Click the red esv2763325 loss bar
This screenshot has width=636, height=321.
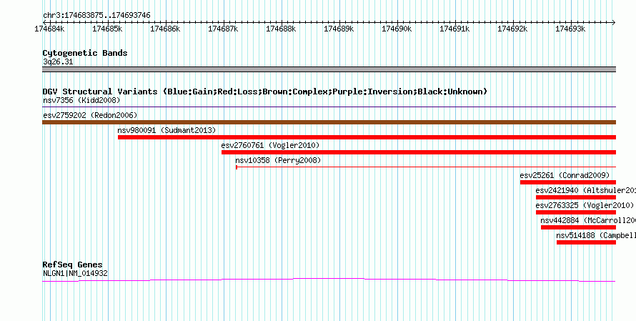(x=576, y=212)
